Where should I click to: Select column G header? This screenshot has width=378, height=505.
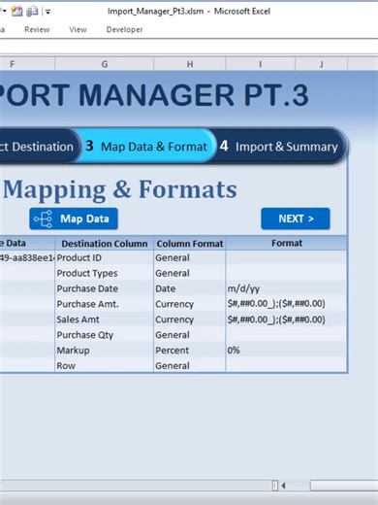click(x=105, y=64)
